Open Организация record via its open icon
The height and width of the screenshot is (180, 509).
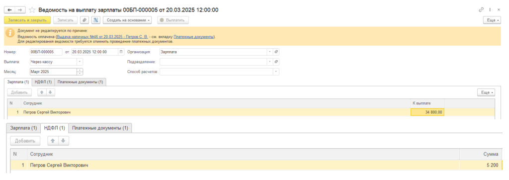coord(276,52)
